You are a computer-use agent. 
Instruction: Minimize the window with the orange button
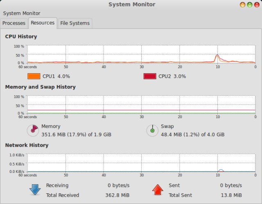click(x=242, y=5)
